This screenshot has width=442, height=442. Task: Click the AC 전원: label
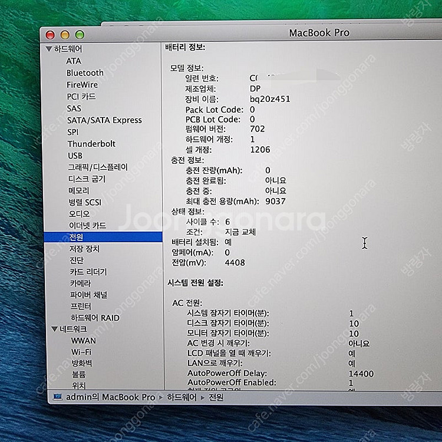187,303
